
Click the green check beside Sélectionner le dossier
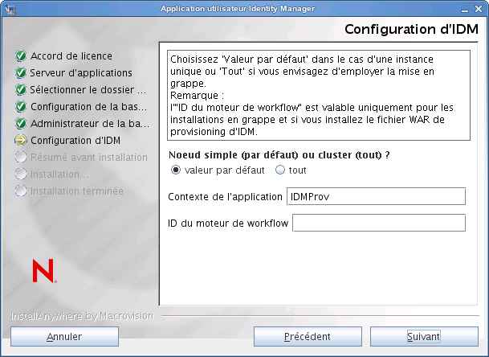click(x=21, y=89)
